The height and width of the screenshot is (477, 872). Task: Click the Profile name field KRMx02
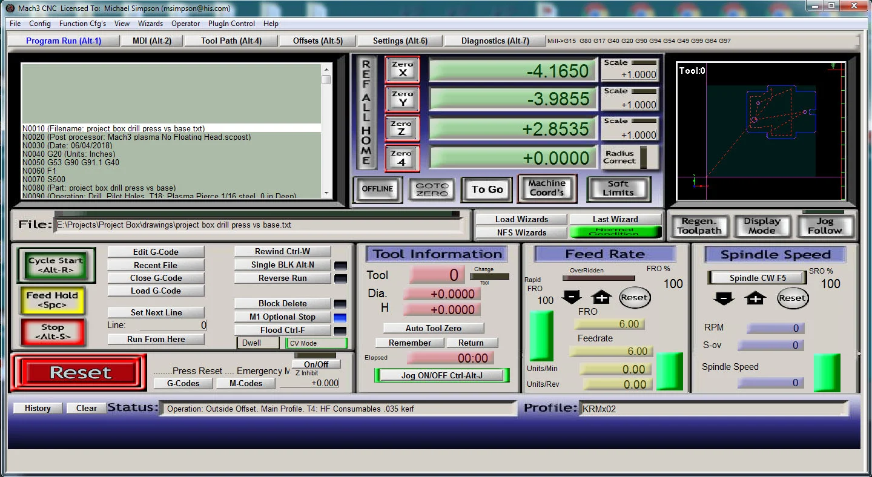point(714,409)
